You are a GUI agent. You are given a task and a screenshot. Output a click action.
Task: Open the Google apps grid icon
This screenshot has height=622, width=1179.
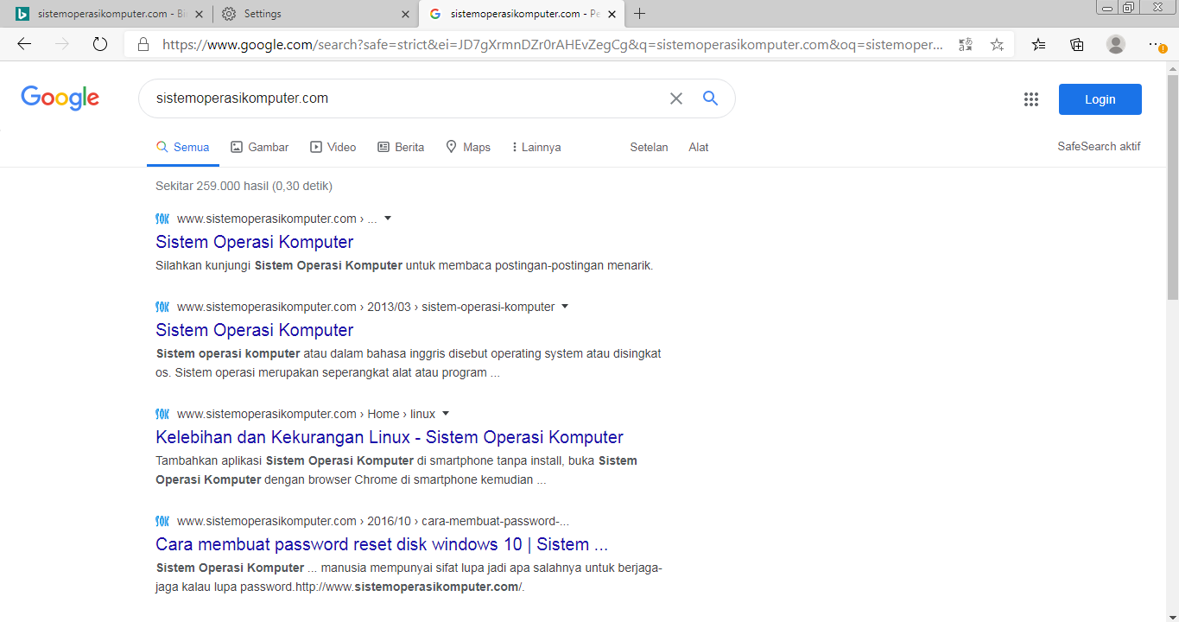point(1030,99)
